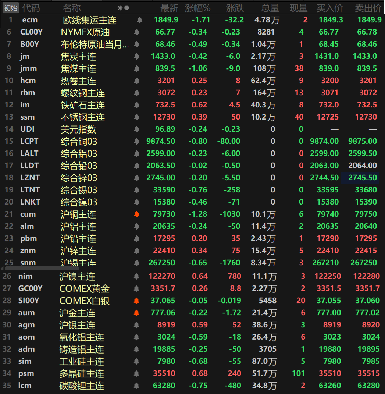
Task: Toggle the alert bell for 焦煤主连
Action: (x=137, y=68)
